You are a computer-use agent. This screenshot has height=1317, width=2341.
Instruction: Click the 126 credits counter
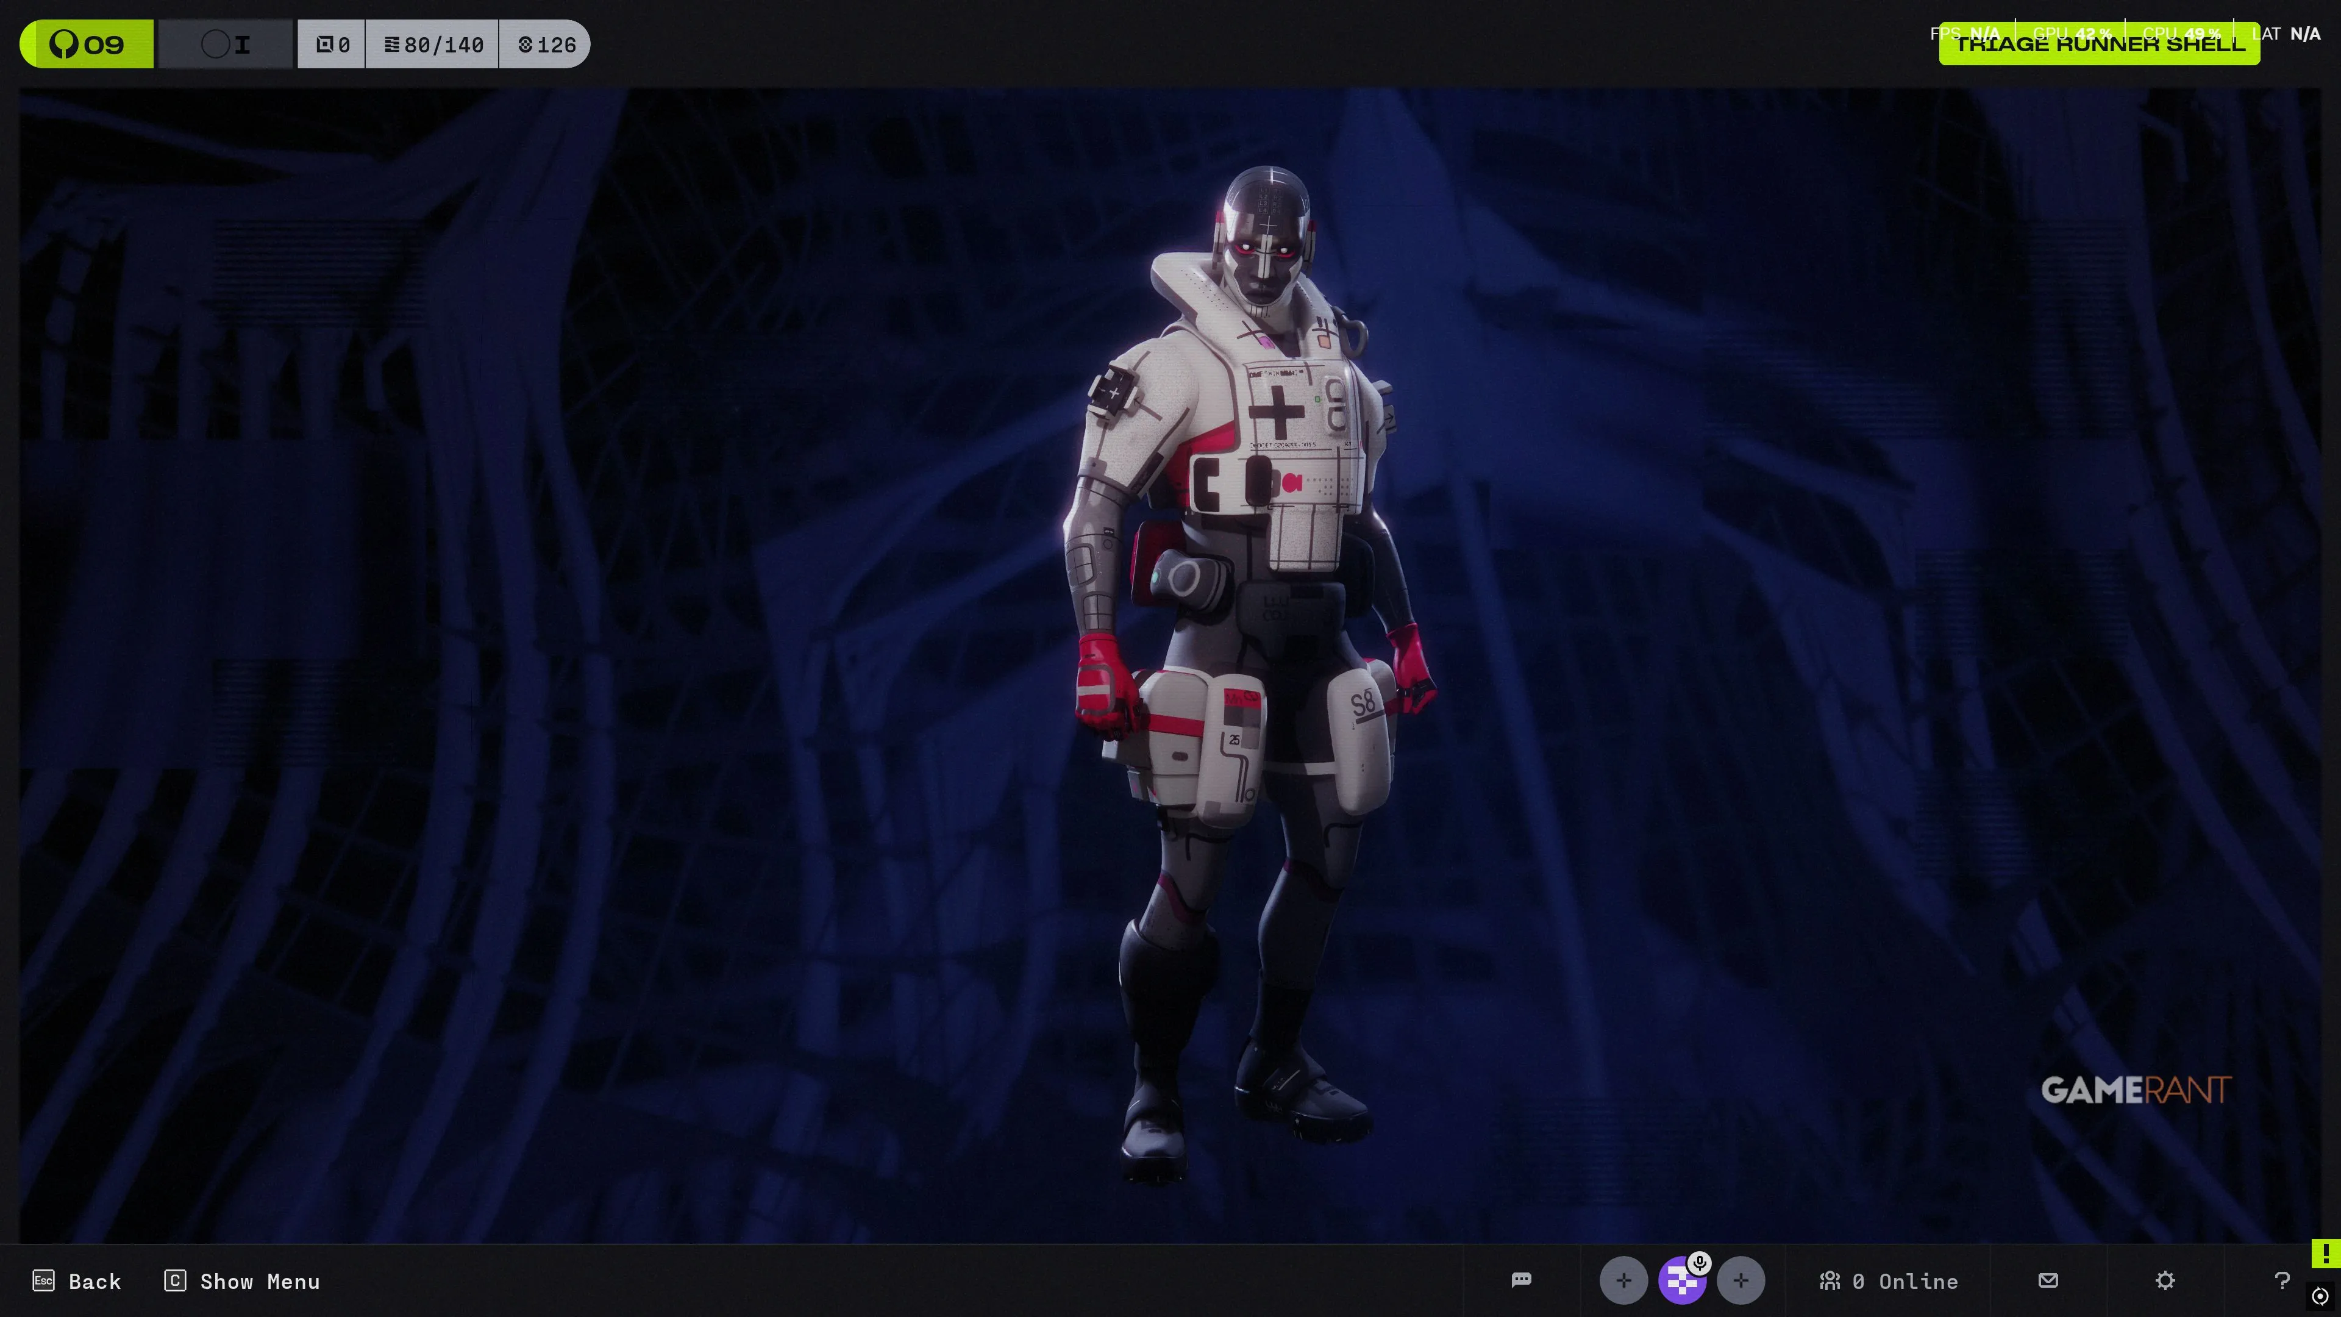pos(546,45)
